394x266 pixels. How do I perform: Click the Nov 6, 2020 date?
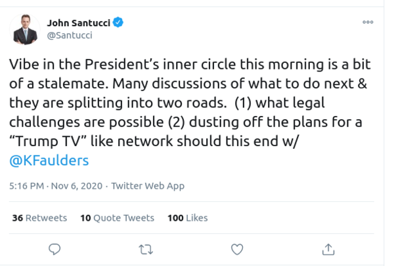[x=77, y=185]
